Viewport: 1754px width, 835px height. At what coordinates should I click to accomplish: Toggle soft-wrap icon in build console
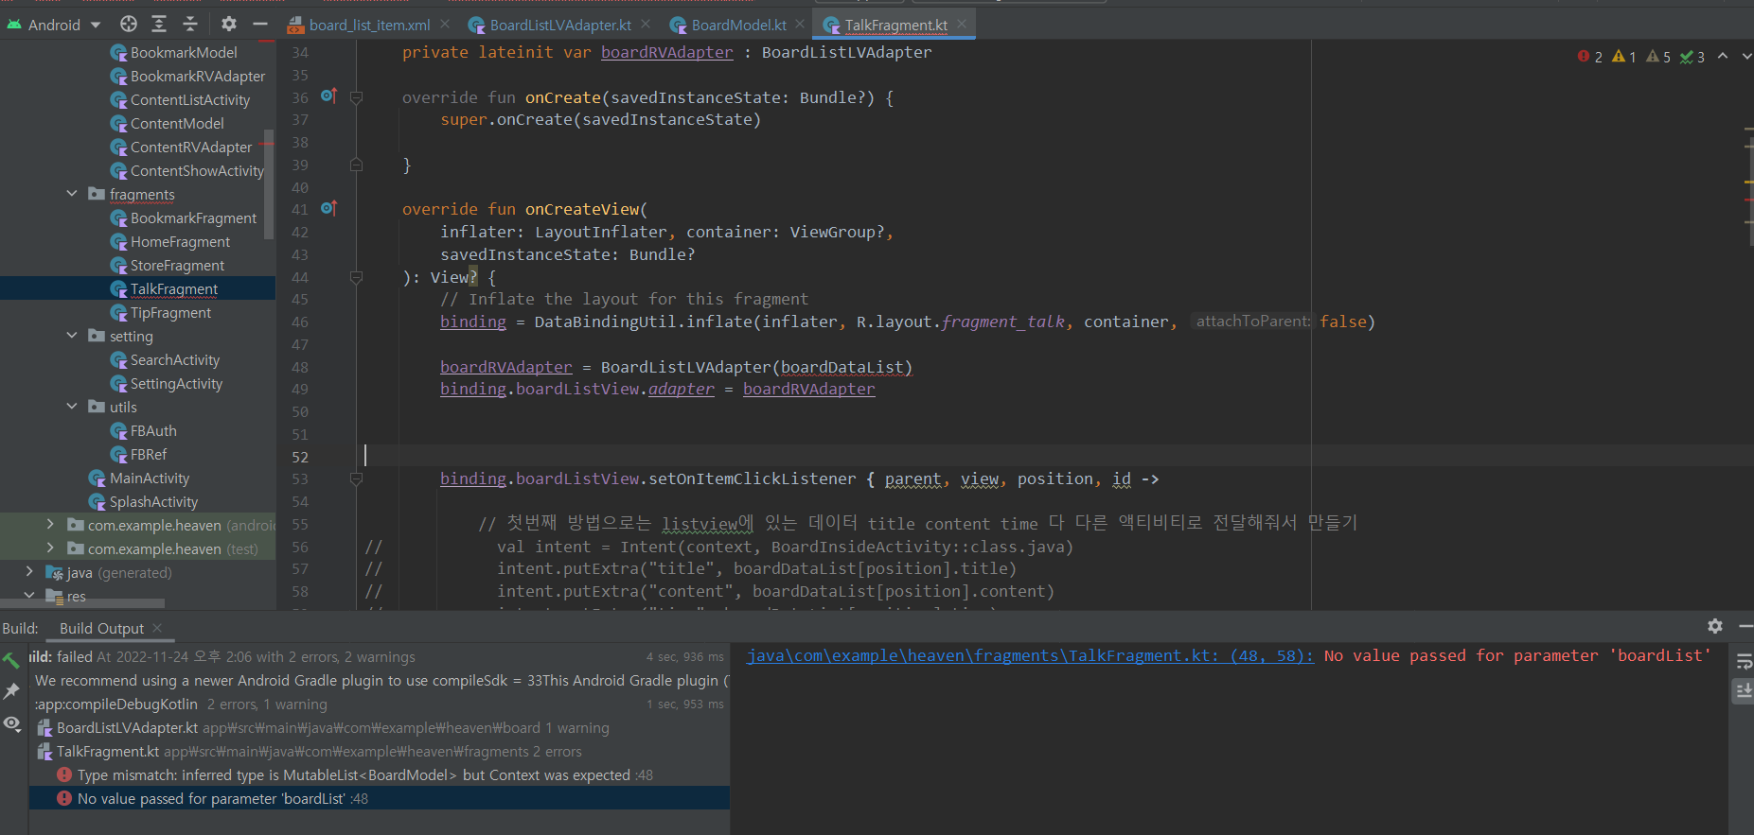click(1744, 662)
